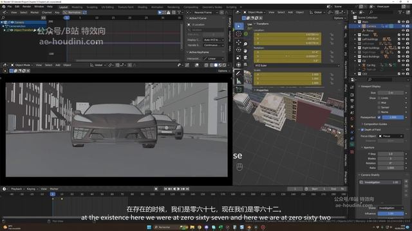
Task: Toggle camera view gizmo icon
Action: [x=245, y=58]
